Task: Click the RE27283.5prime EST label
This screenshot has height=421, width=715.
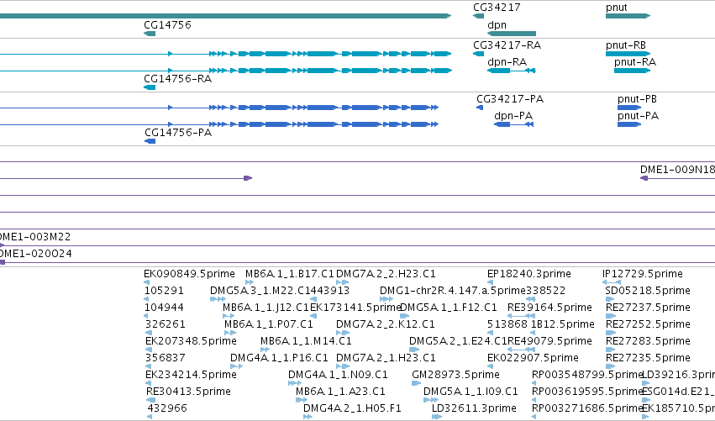Action: pos(648,341)
